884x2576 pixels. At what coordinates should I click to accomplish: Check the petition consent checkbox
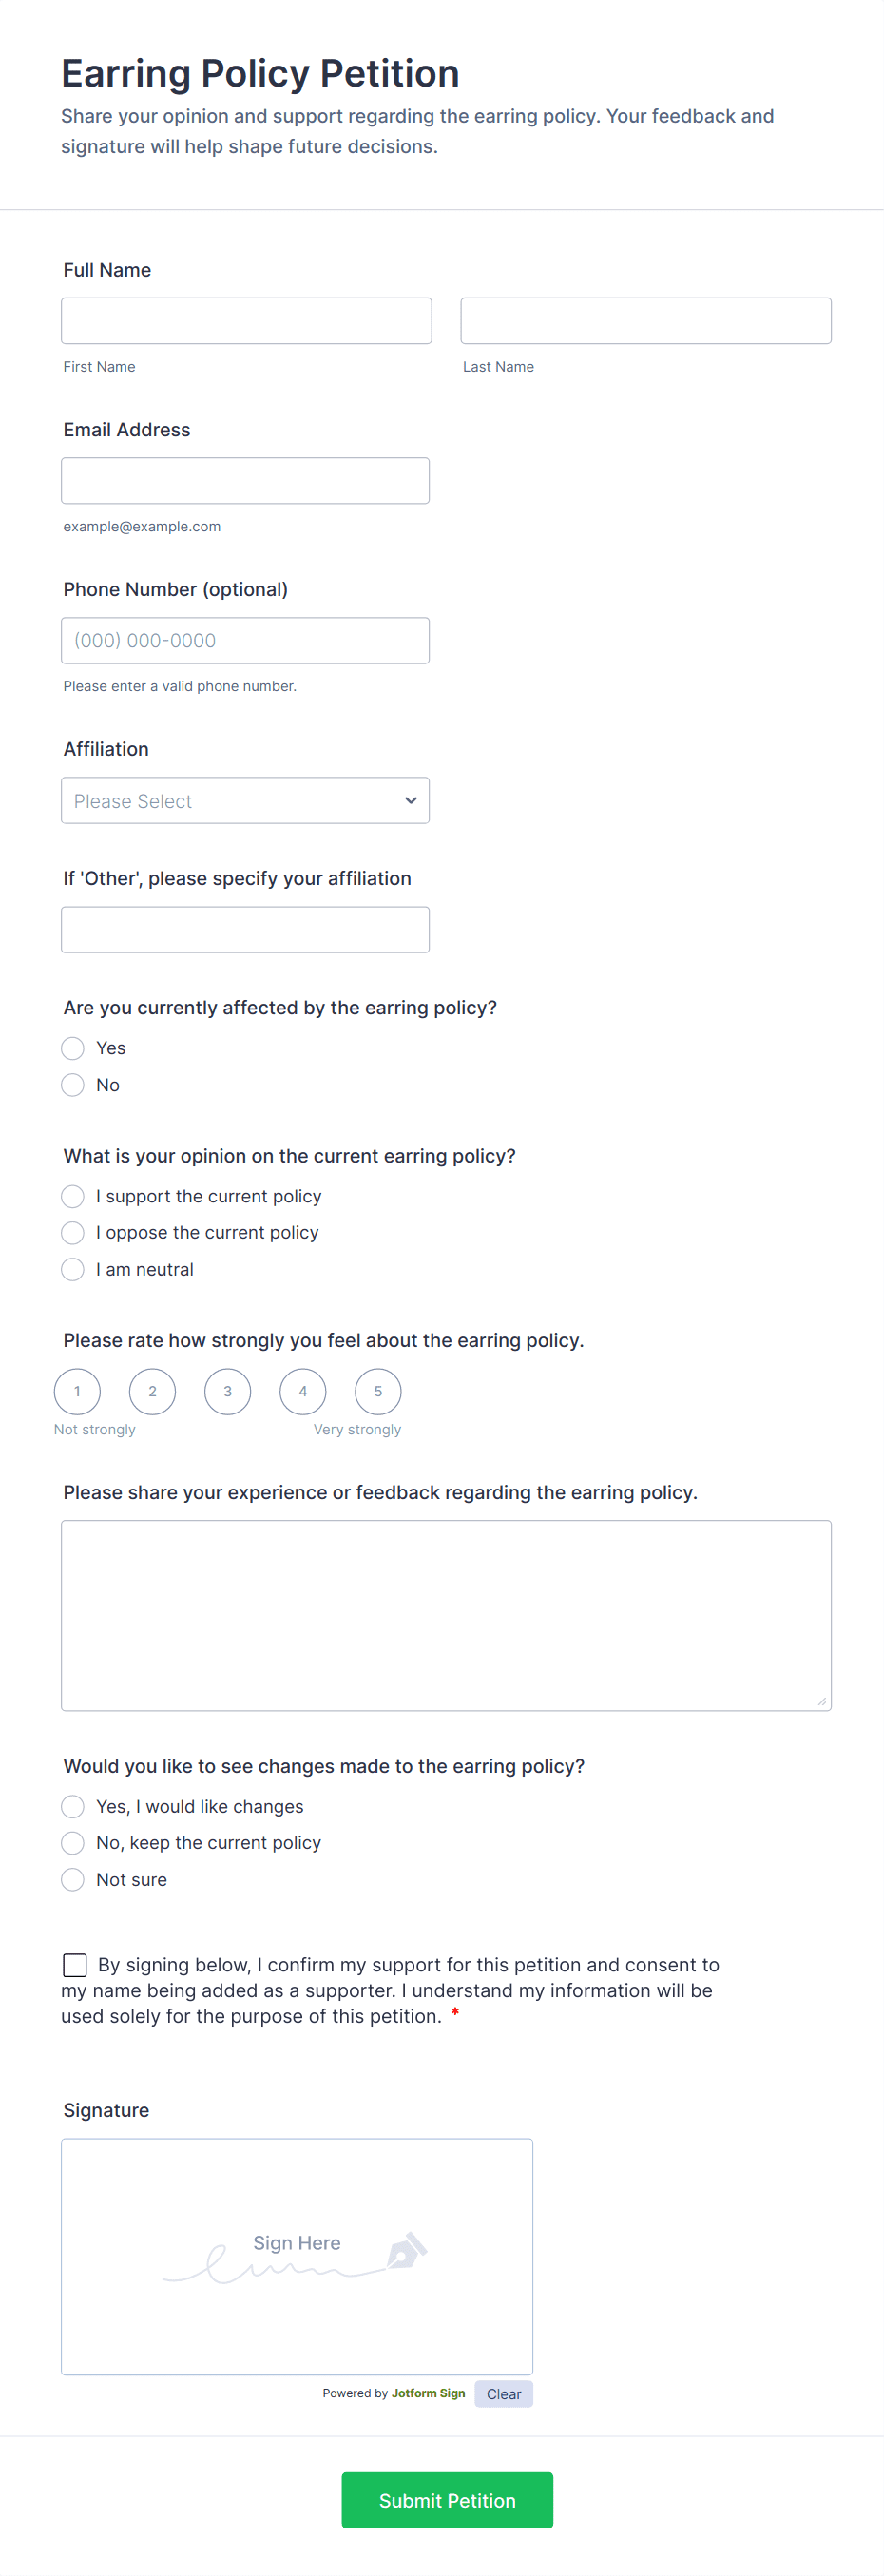(x=75, y=1965)
